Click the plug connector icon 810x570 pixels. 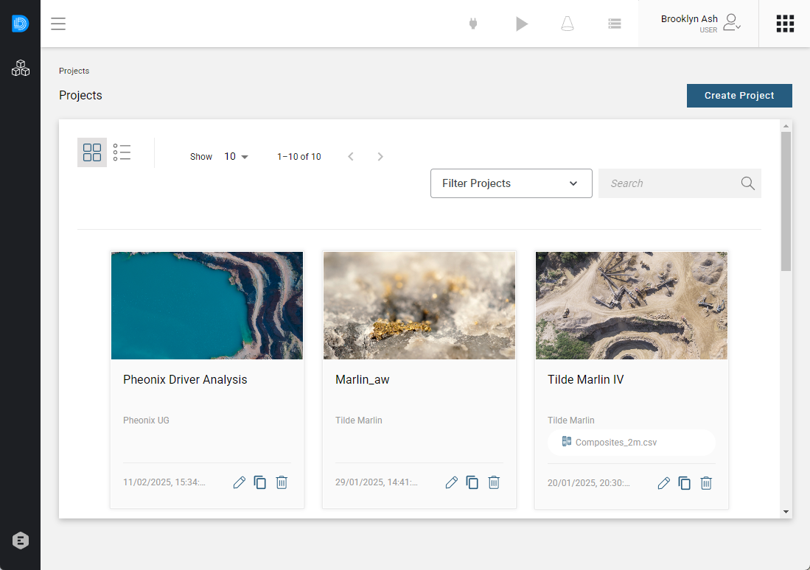coord(472,24)
